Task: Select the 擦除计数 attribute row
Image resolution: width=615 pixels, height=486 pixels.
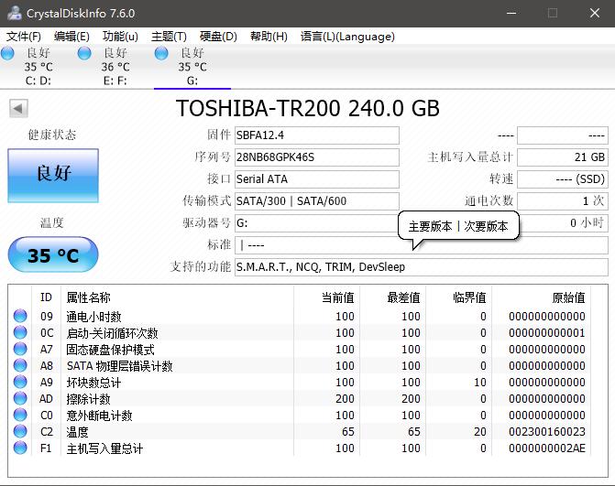Action: pyautogui.click(x=300, y=398)
